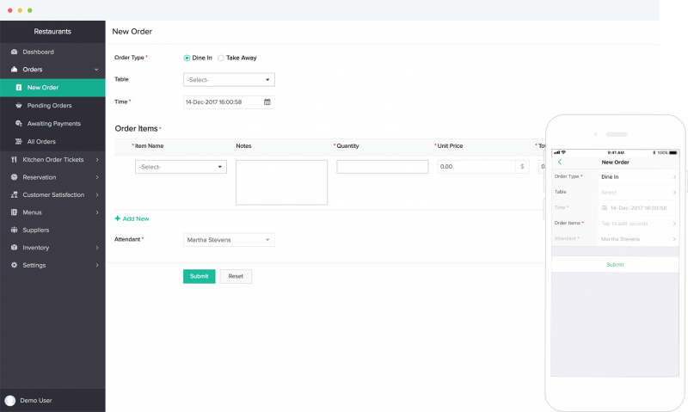Click the Inventory icon in sidebar
The height and width of the screenshot is (412, 688).
(x=14, y=248)
